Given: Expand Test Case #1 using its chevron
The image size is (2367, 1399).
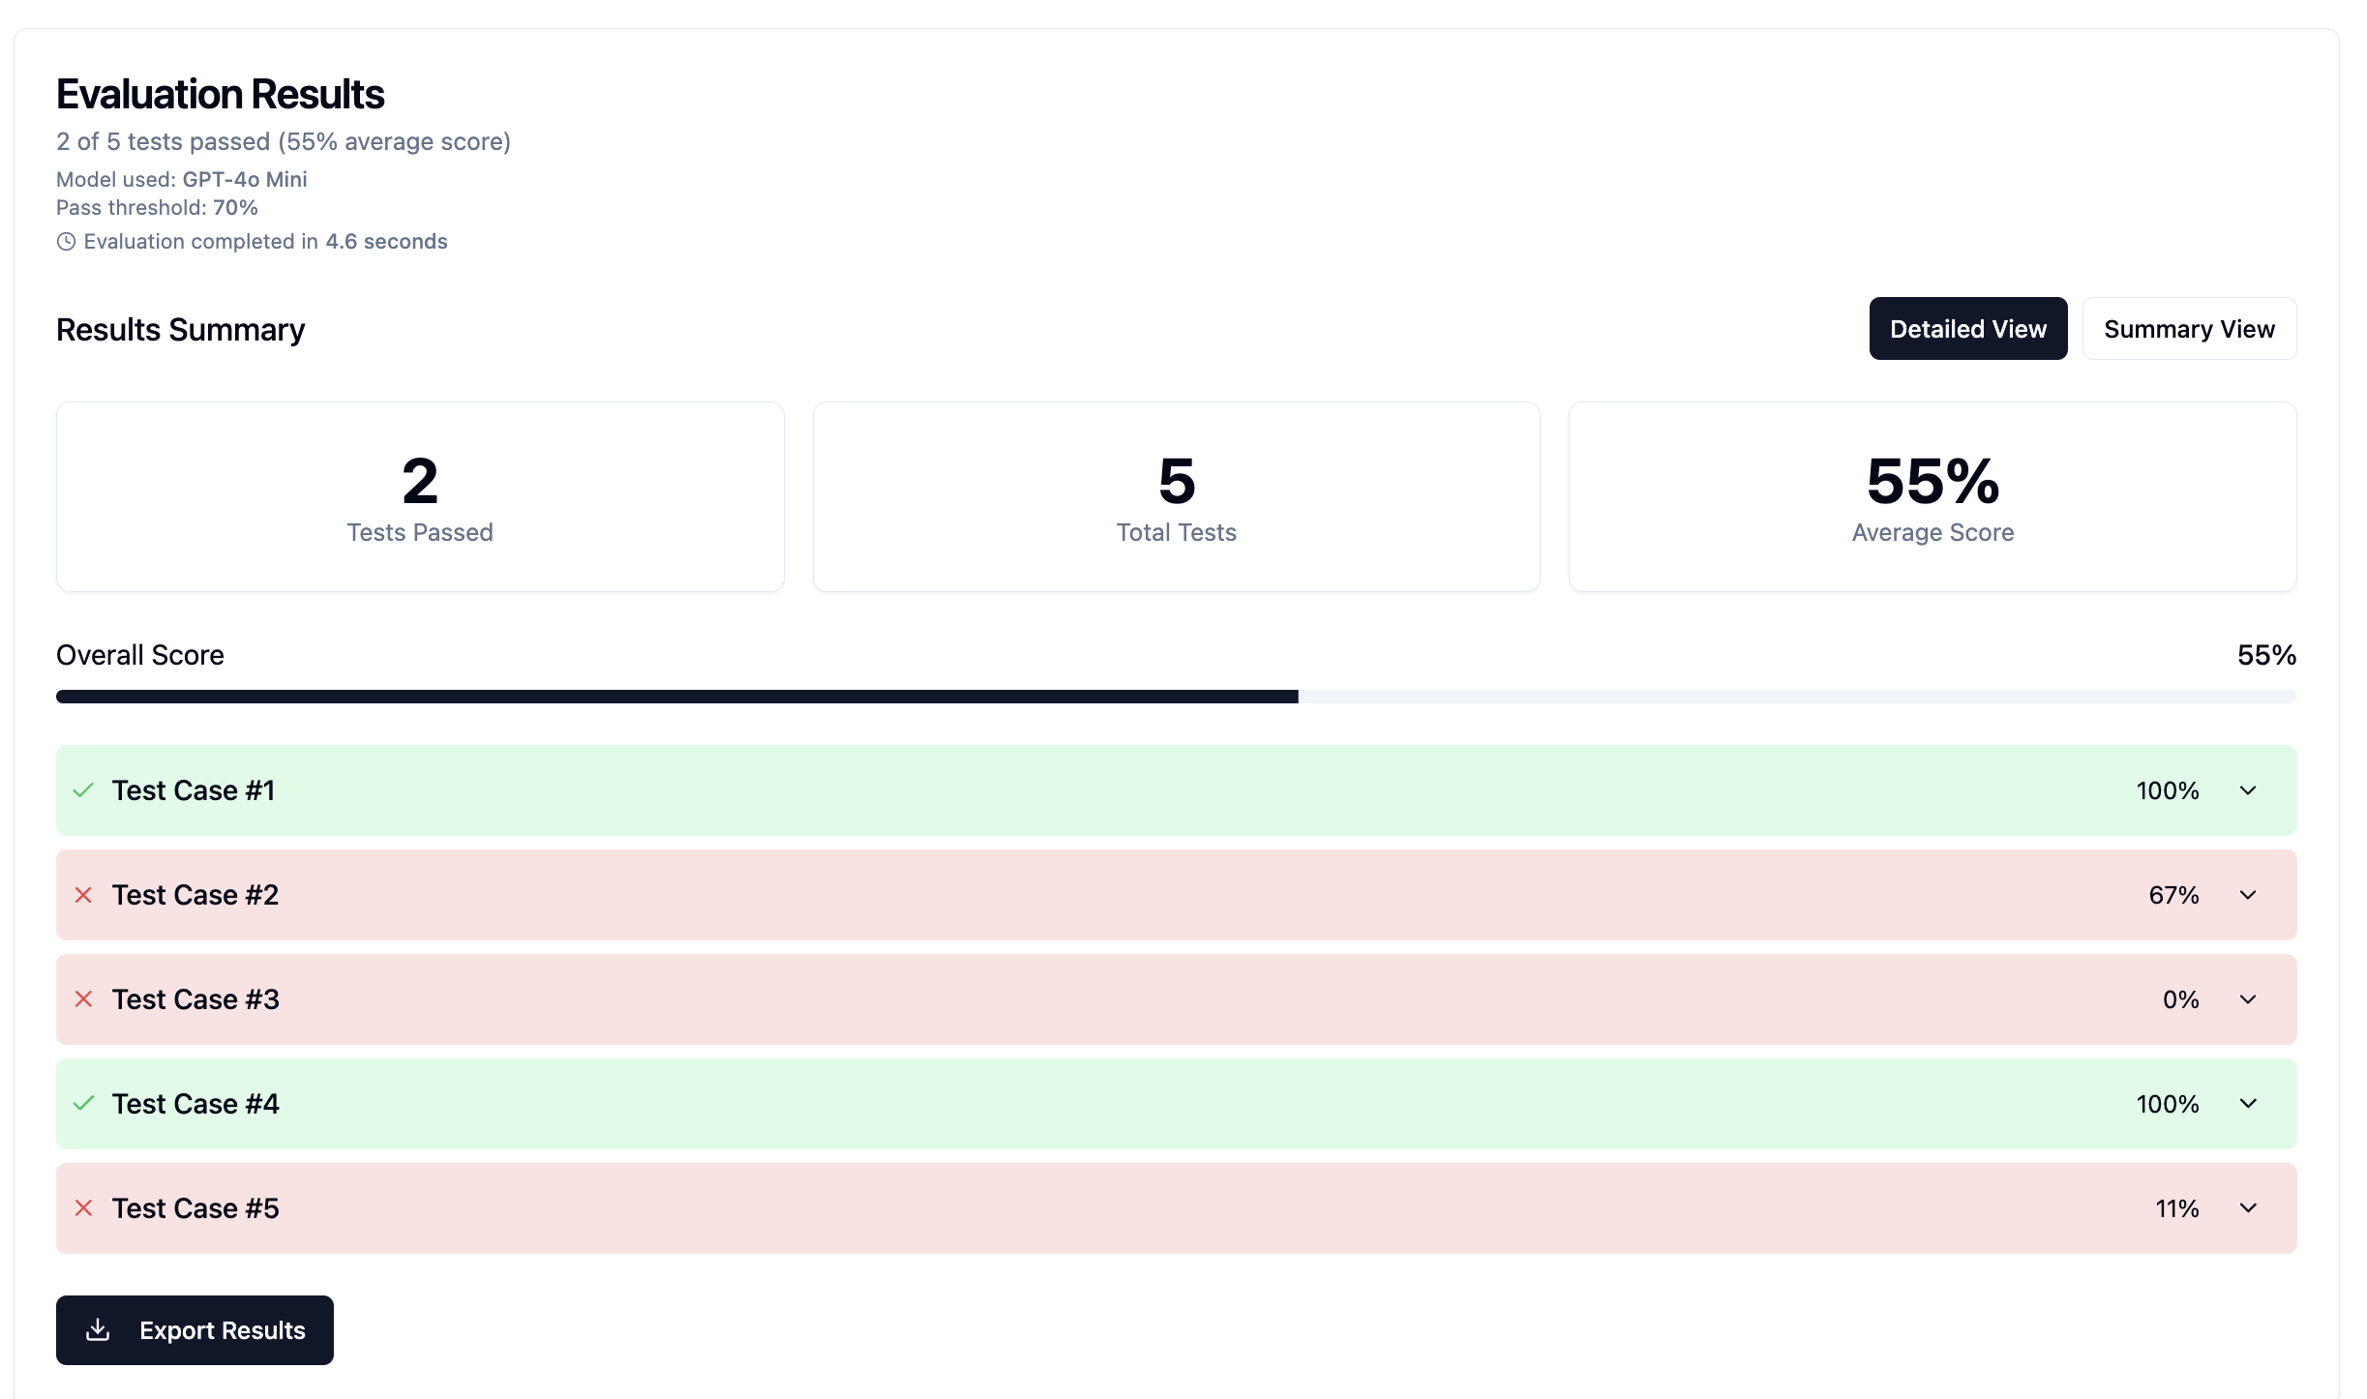Looking at the screenshot, I should (x=2248, y=790).
